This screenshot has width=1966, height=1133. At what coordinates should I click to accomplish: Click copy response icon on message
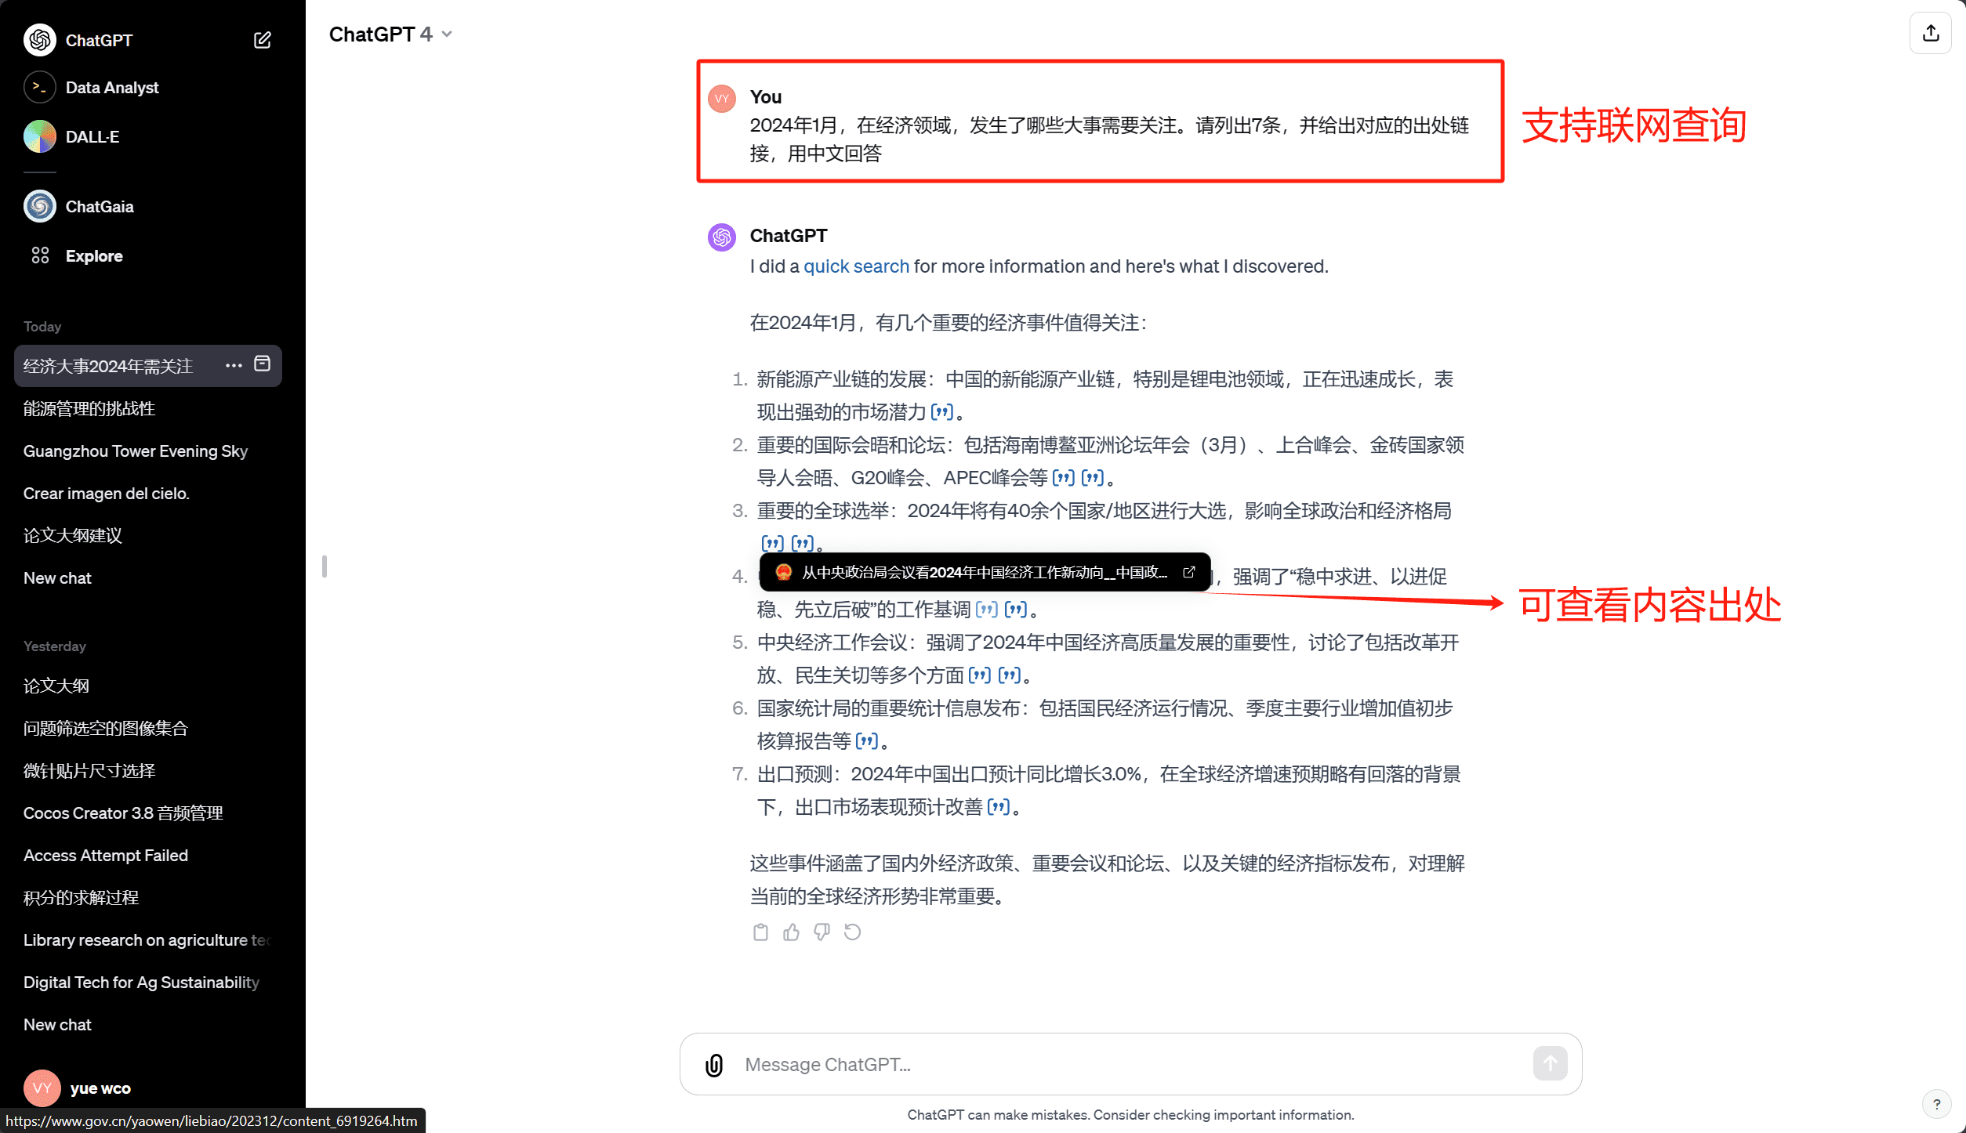tap(760, 932)
